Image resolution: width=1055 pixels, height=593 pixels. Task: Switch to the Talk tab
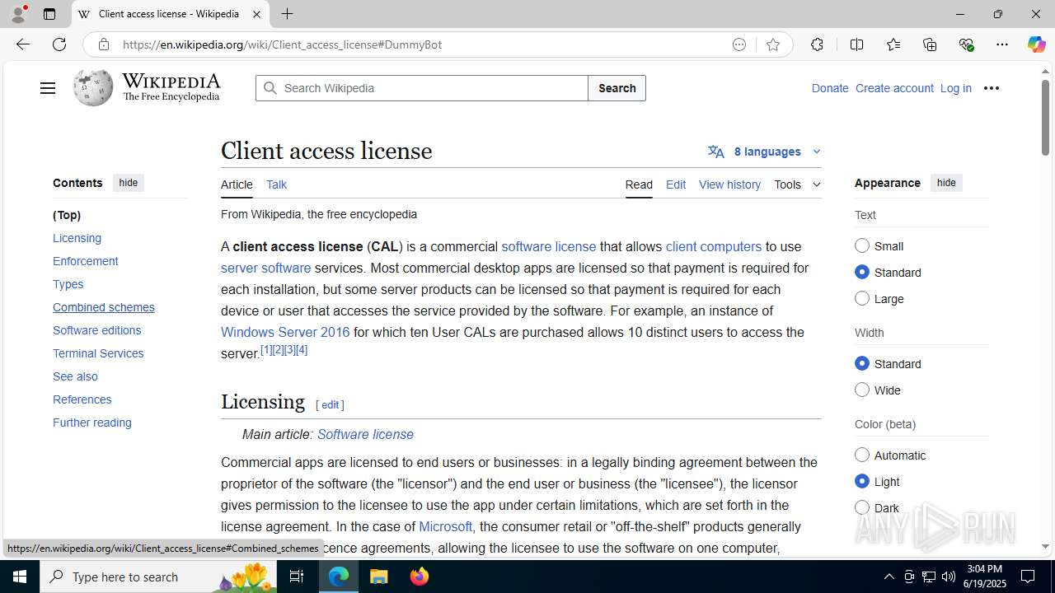(276, 184)
